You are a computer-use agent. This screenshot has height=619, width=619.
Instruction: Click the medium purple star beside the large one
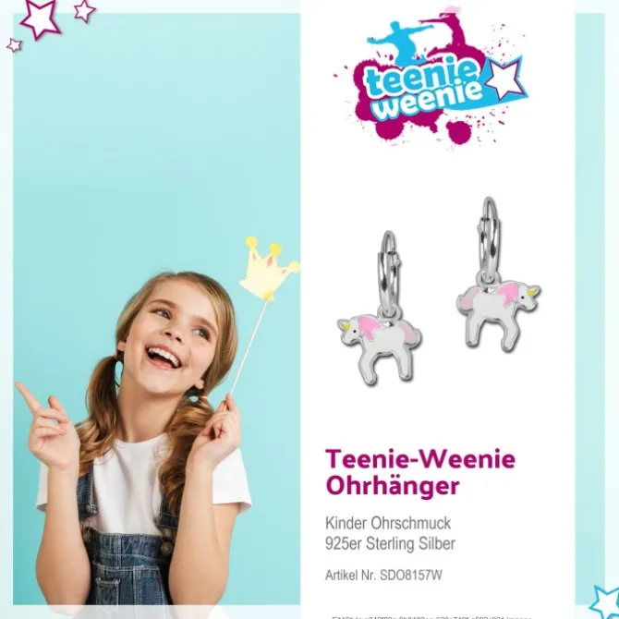(x=84, y=10)
